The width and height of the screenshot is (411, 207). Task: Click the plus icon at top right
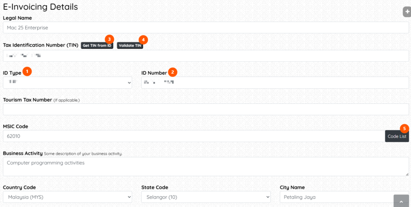[x=407, y=12]
